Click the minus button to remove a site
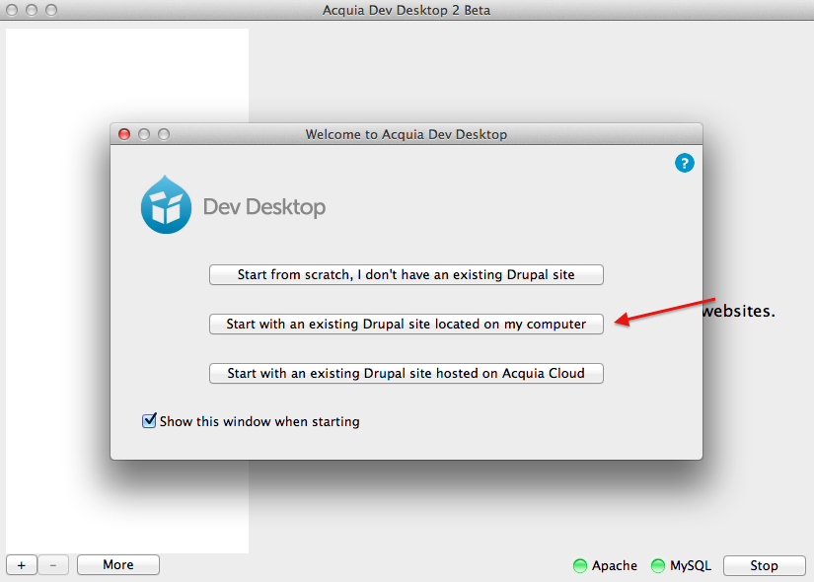Image resolution: width=814 pixels, height=582 pixels. pyautogui.click(x=53, y=565)
